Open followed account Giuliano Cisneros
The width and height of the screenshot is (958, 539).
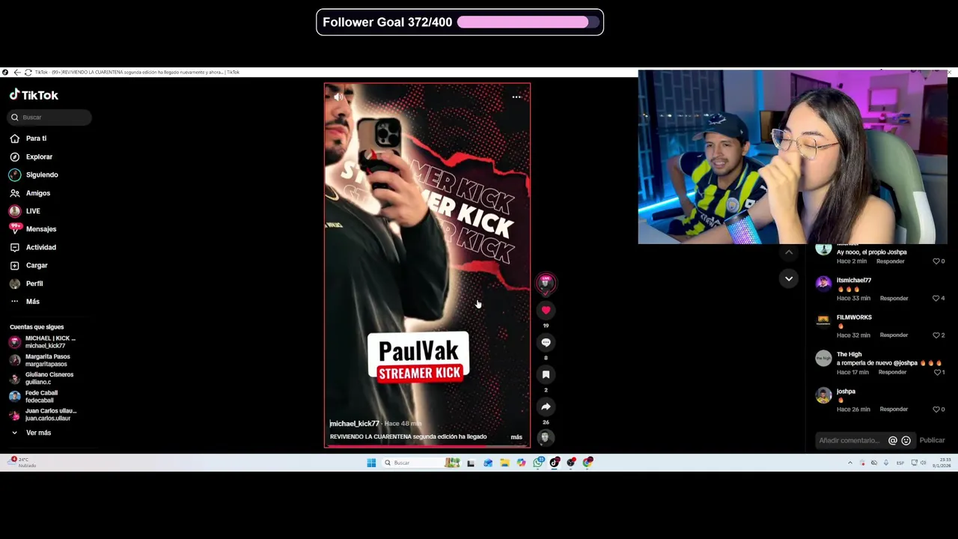point(42,378)
